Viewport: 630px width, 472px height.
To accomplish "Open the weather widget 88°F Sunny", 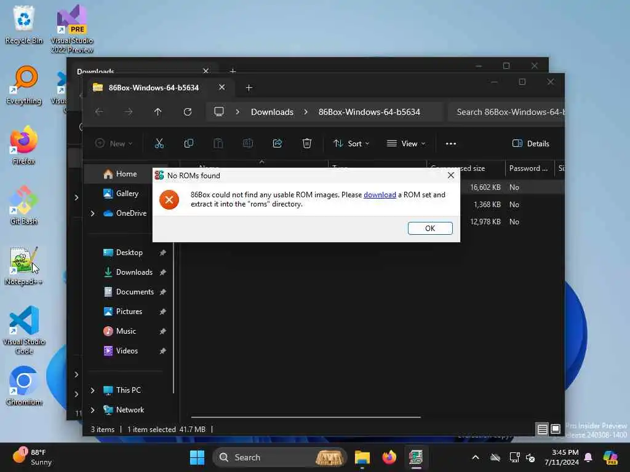I will click(x=31, y=457).
